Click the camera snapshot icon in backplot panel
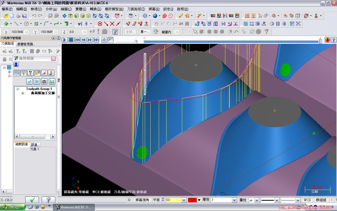The width and height of the screenshot is (337, 211). coord(44,81)
